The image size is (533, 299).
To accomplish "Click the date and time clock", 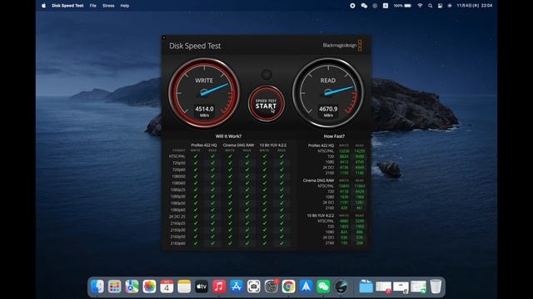I will coord(475,6).
